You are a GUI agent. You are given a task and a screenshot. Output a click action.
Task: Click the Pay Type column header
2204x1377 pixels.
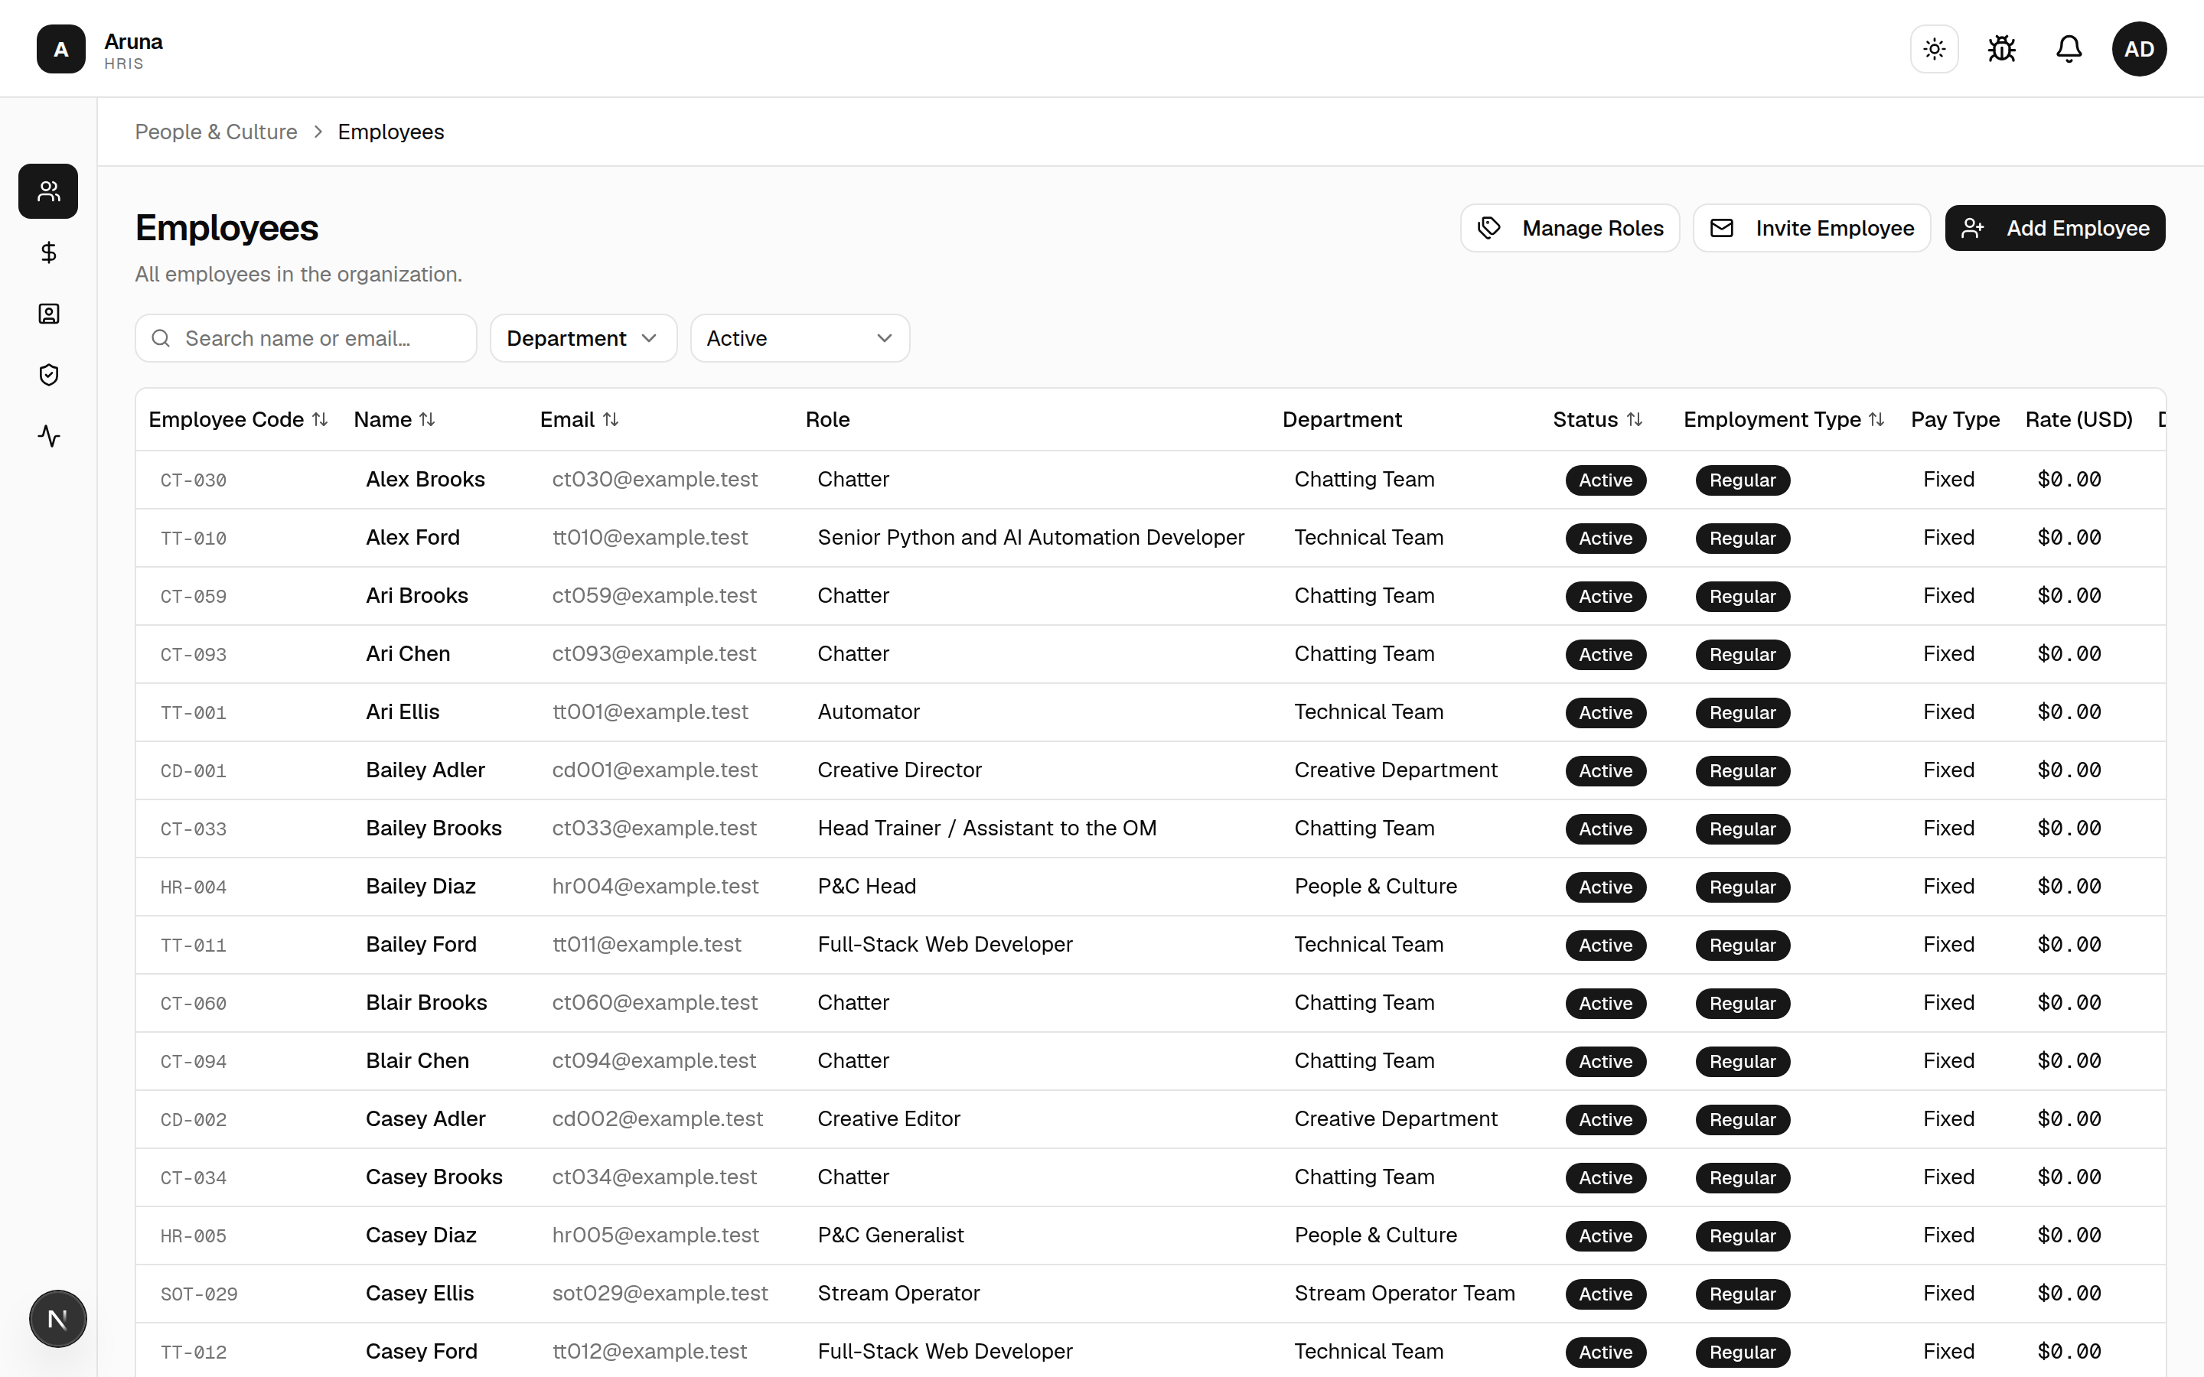[1955, 420]
